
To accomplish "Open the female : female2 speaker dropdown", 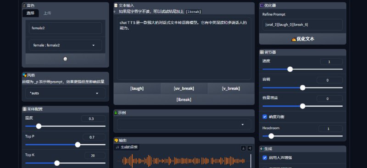I will tap(65, 45).
